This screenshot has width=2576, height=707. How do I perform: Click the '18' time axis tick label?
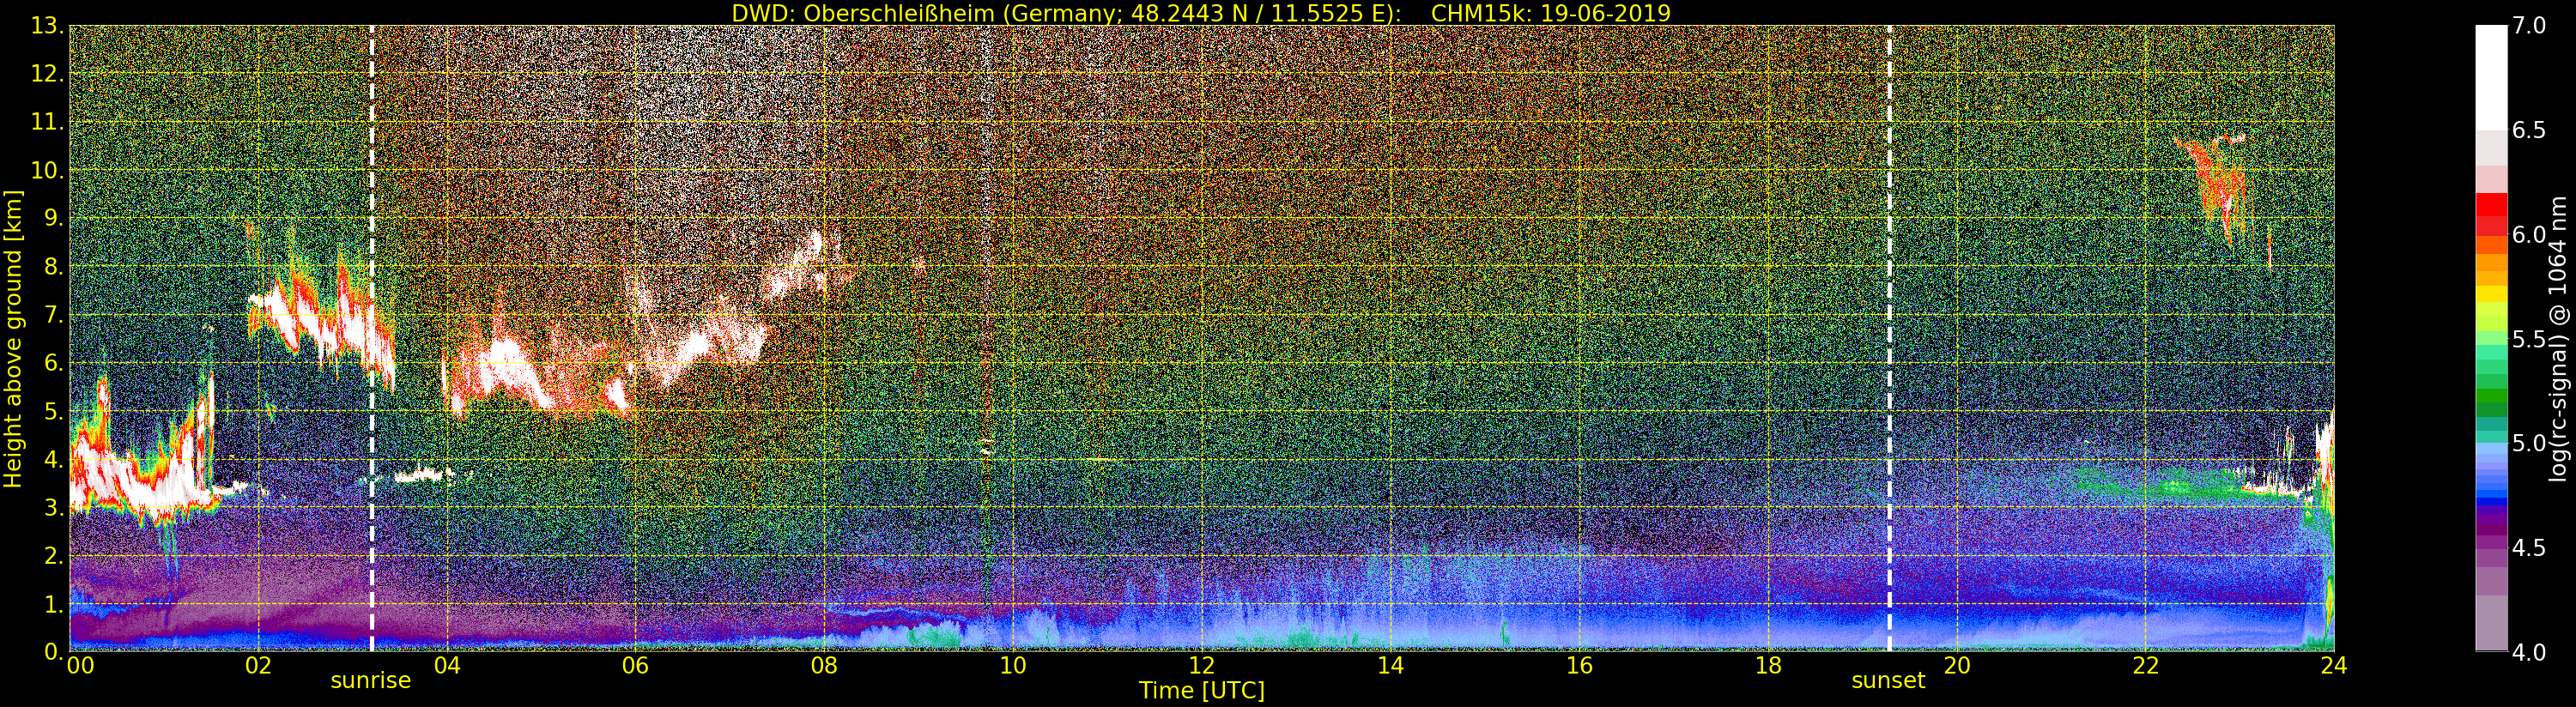[x=1768, y=665]
